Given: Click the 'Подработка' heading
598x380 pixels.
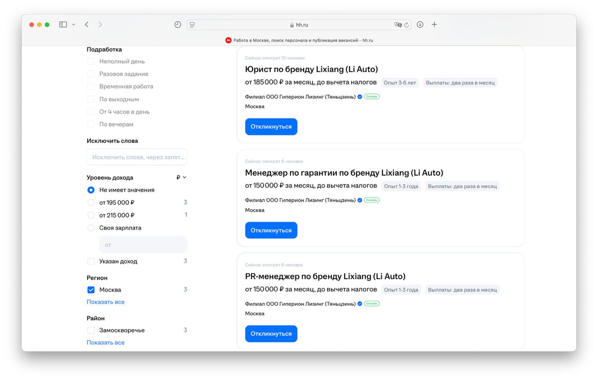Looking at the screenshot, I should click(x=104, y=49).
